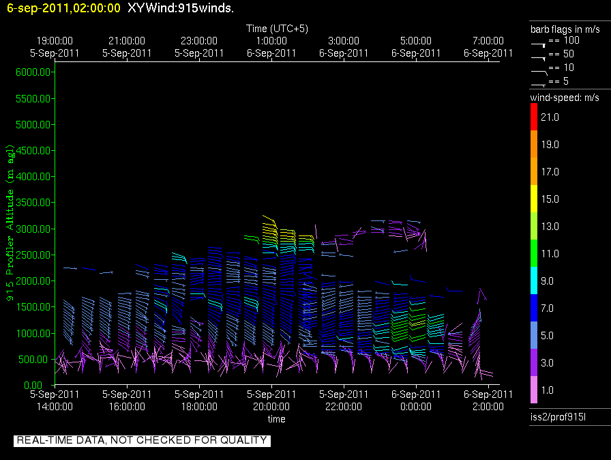Click the green 11.0 m/s color band

[x=534, y=253]
